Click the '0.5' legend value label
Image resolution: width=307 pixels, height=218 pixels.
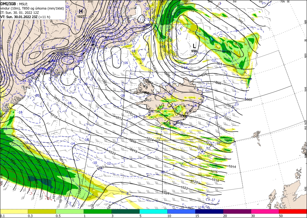58,216
